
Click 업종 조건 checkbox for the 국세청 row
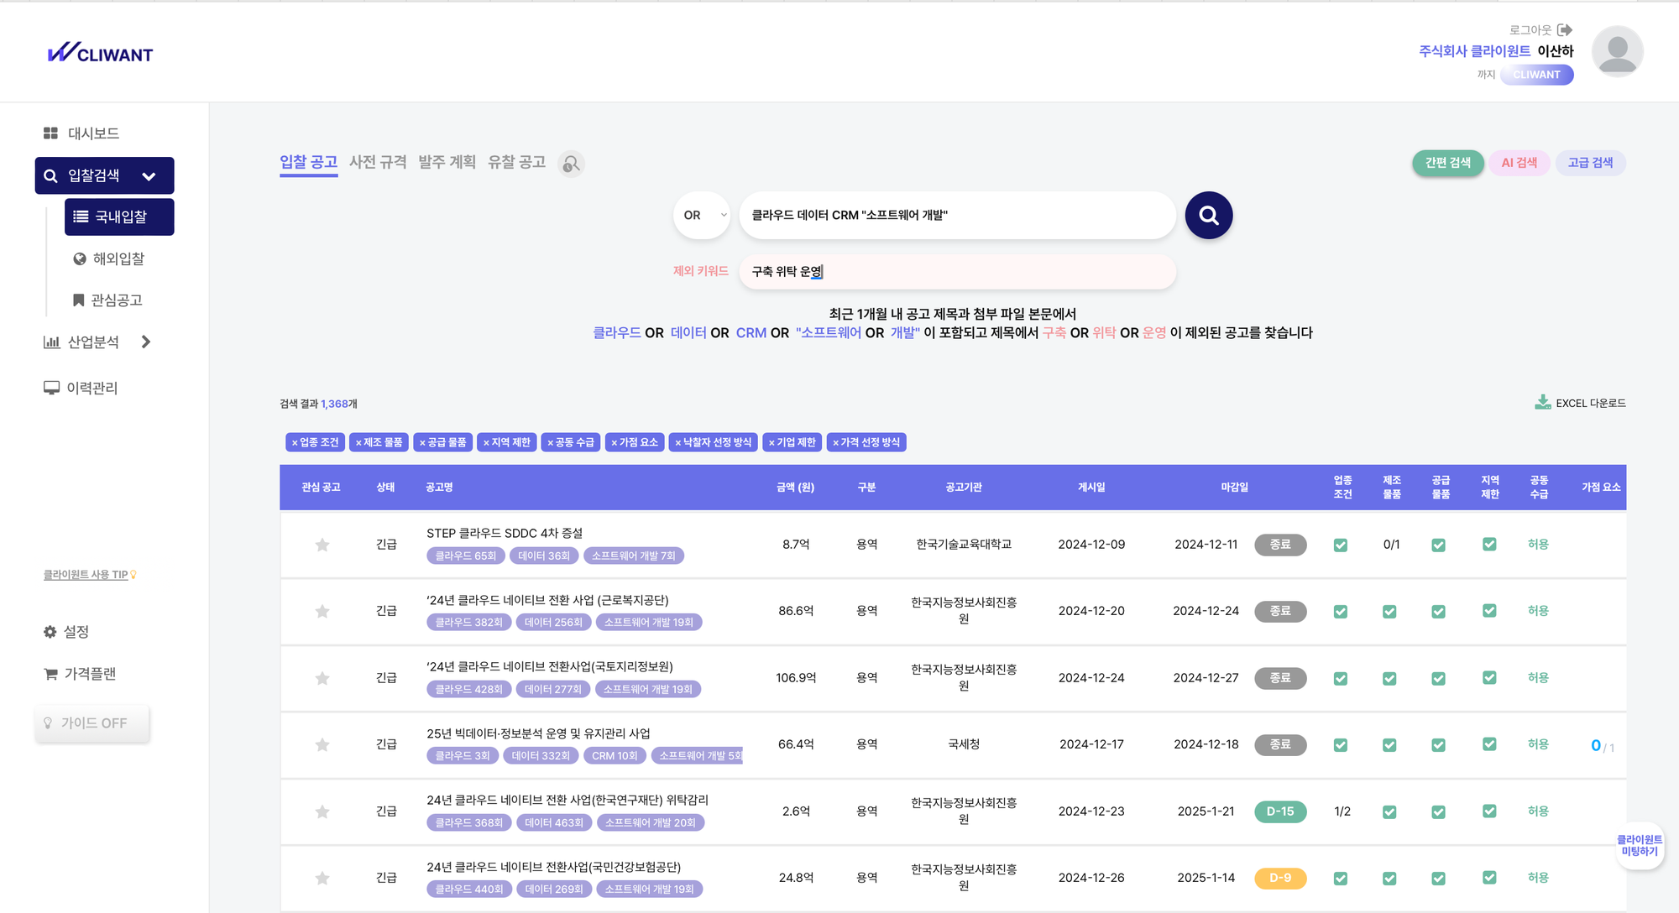[1341, 745]
